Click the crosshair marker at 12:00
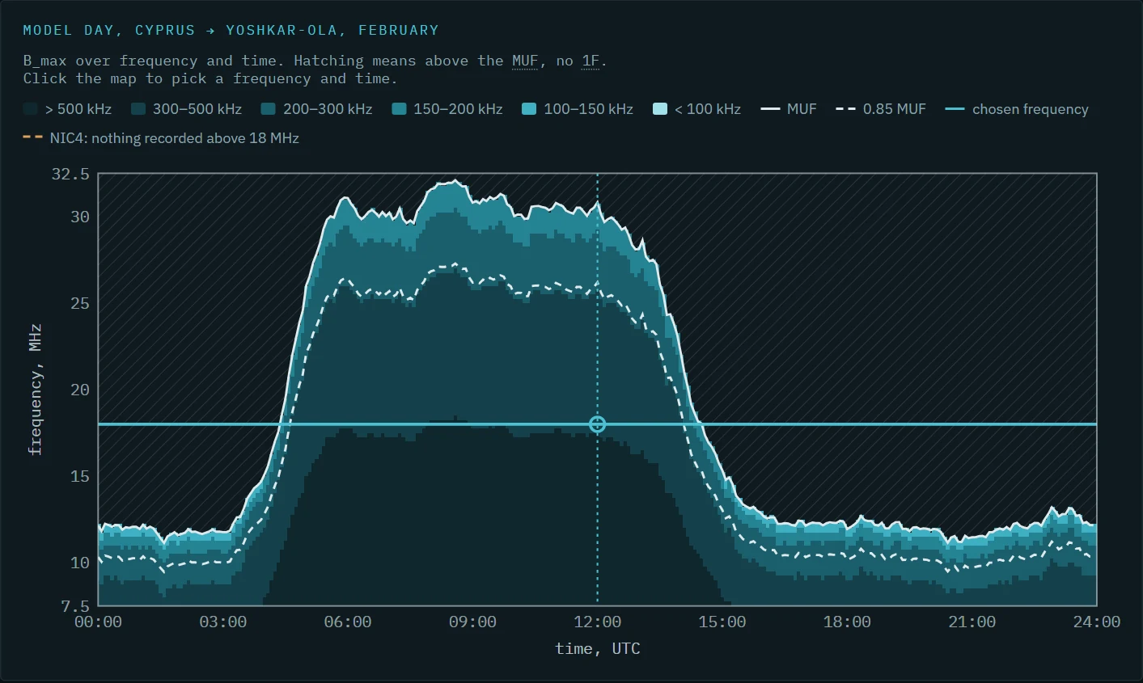Viewport: 1143px width, 683px height. [x=597, y=424]
